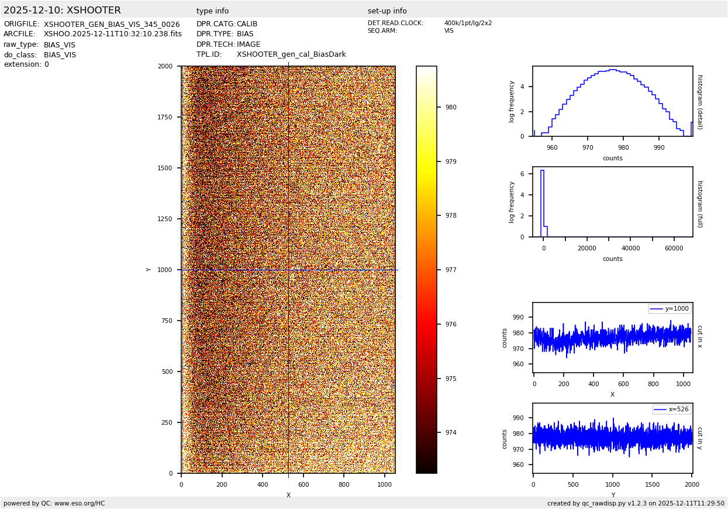Click the www.eso.org/HC footer link
Image resolution: width=728 pixels, height=509 pixels.
click(80, 503)
